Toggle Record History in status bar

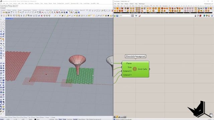82,119
